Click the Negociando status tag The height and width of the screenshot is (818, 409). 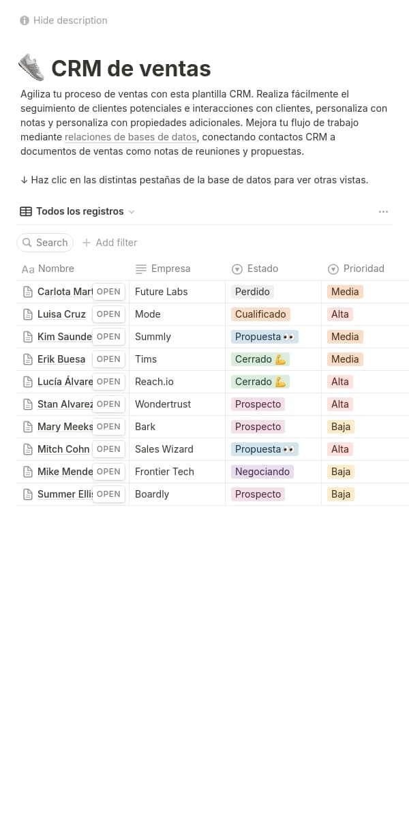point(262,472)
